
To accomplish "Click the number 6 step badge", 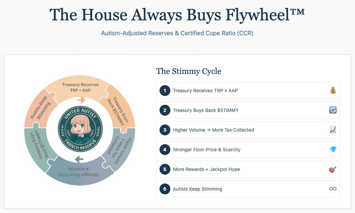I will [x=165, y=189].
